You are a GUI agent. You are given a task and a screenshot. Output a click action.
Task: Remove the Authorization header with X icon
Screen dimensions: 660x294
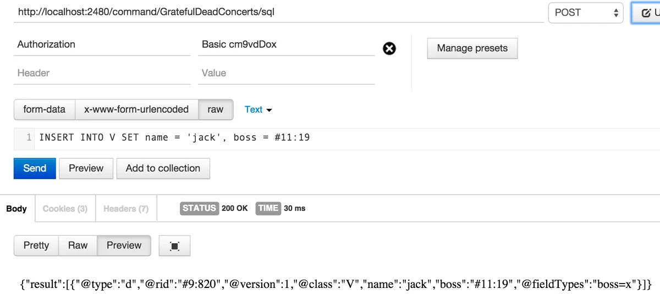[x=389, y=49]
